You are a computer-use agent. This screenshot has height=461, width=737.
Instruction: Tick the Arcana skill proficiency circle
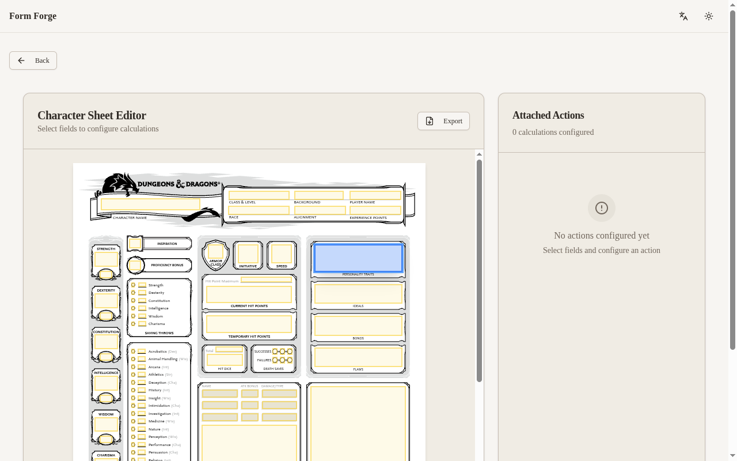[133, 367]
